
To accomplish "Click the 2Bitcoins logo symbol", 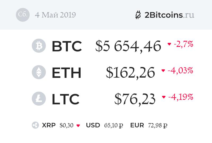I will 138,15.
